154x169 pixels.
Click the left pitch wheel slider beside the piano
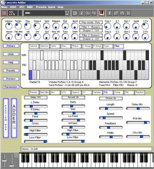point(4,161)
